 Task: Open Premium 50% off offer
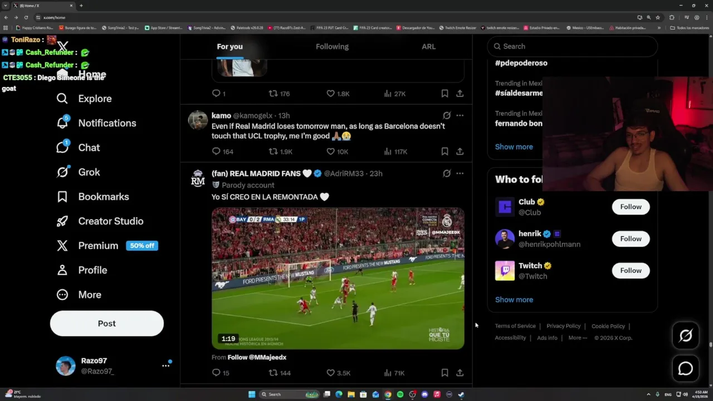point(107,246)
